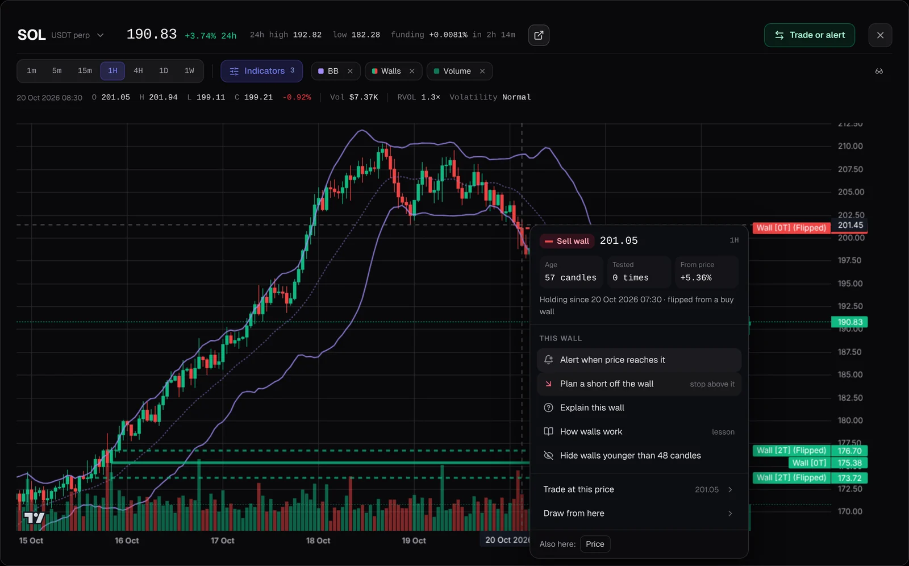Open chart in external window icon
The height and width of the screenshot is (566, 909).
(539, 35)
